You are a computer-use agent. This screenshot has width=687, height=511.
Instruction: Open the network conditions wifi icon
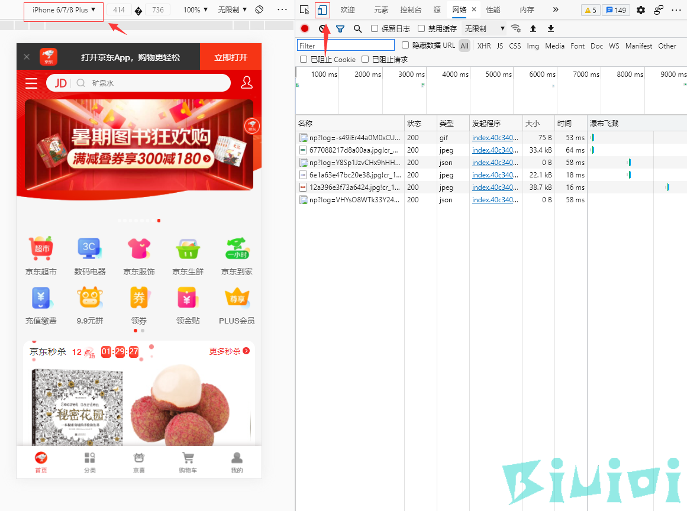[516, 28]
